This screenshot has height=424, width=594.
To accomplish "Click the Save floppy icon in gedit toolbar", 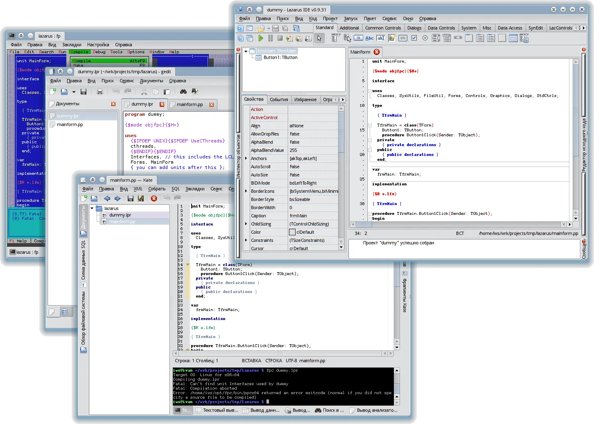I will click(84, 92).
